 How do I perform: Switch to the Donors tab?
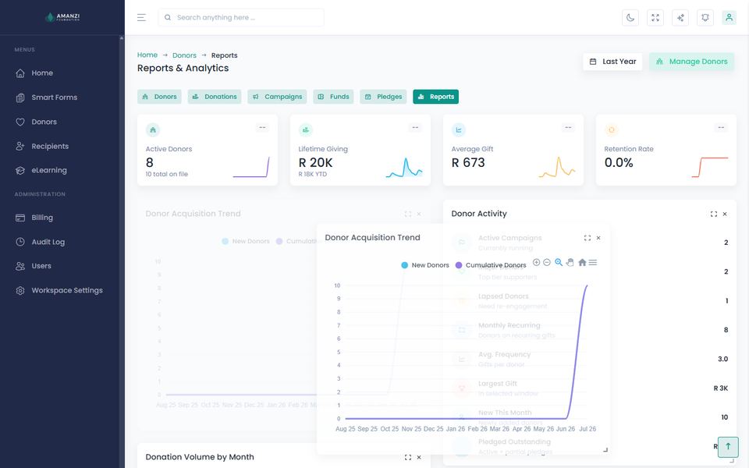(x=159, y=97)
